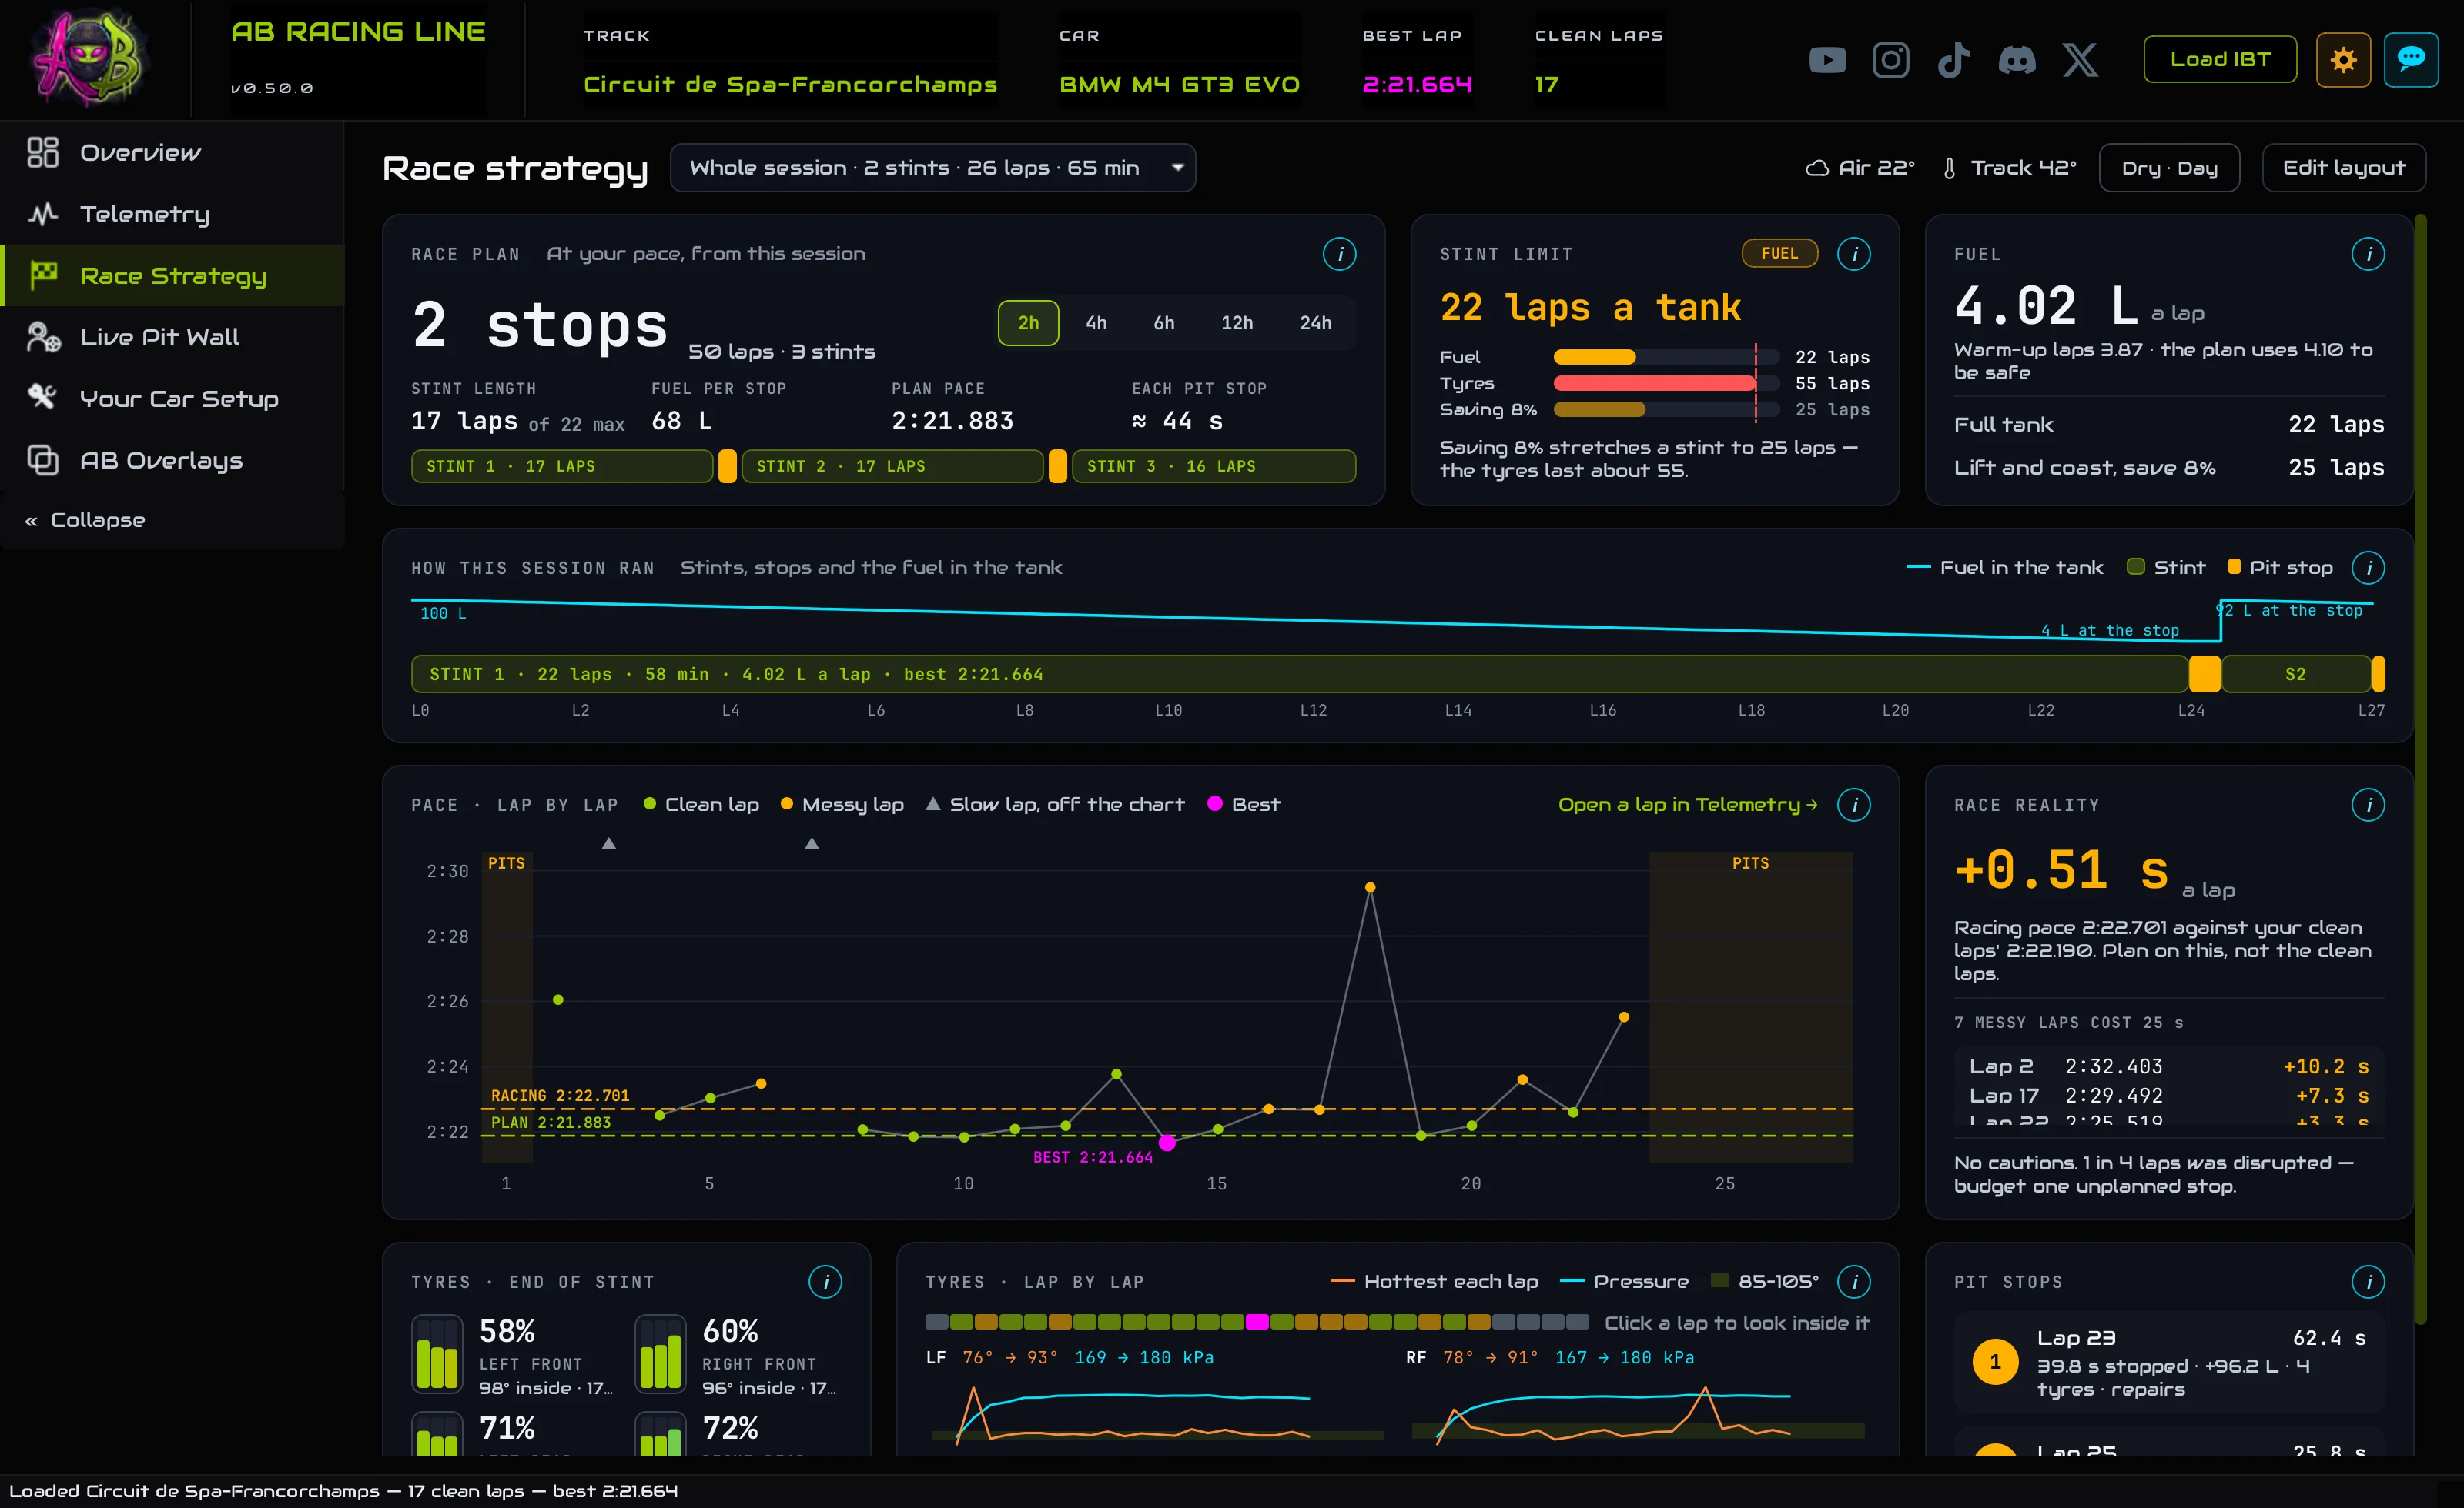The width and height of the screenshot is (2464, 1508).
Task: Open the TikTok icon link
Action: coord(1953,60)
